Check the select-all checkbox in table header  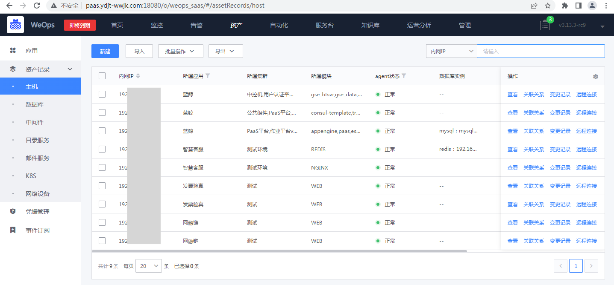pos(102,75)
